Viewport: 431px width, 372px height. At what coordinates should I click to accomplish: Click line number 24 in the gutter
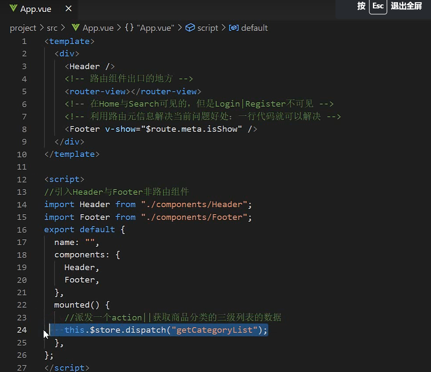pyautogui.click(x=22, y=330)
